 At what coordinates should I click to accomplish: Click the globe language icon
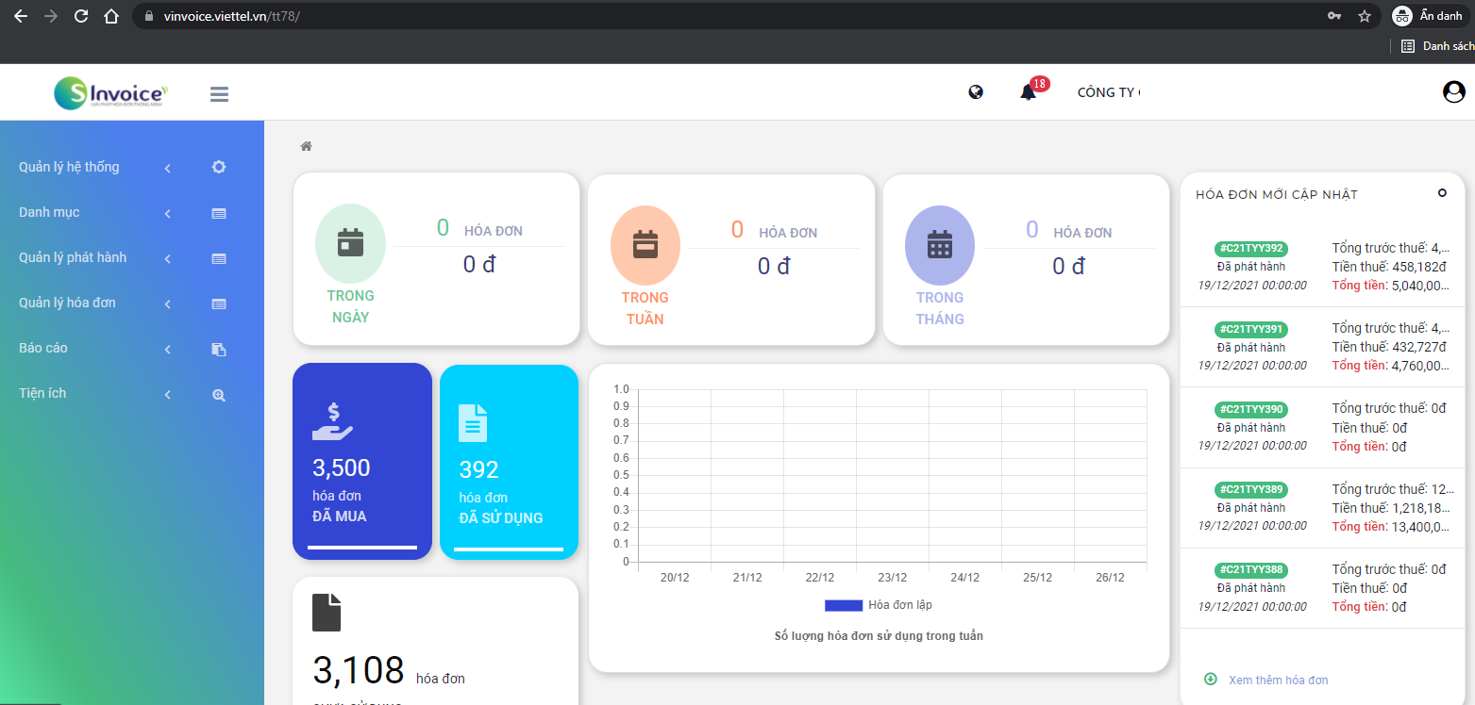(976, 92)
